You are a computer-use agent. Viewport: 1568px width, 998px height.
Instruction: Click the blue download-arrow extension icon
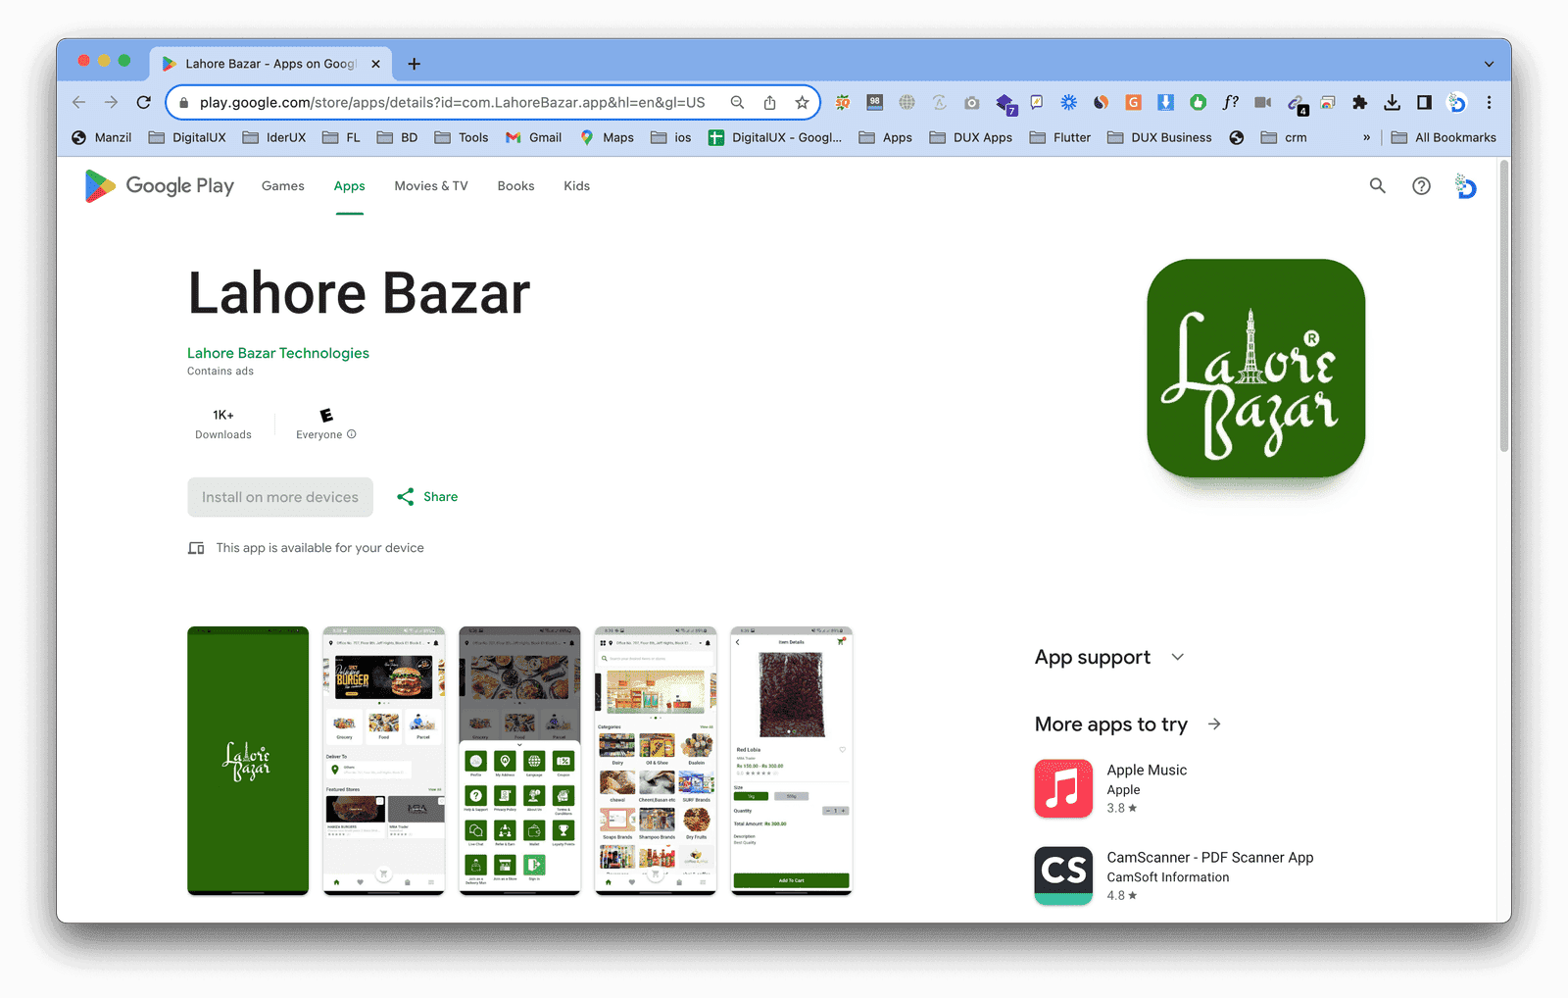click(1165, 102)
